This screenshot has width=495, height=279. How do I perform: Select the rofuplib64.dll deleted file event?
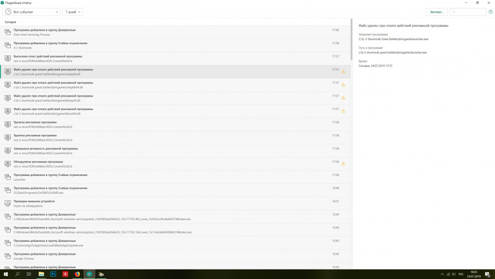coord(175,85)
